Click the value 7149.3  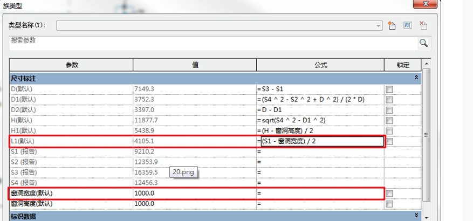[x=144, y=89]
